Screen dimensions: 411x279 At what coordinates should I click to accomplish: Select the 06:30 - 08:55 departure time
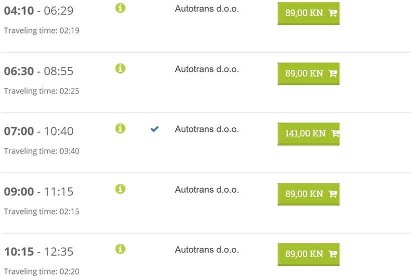tap(39, 71)
